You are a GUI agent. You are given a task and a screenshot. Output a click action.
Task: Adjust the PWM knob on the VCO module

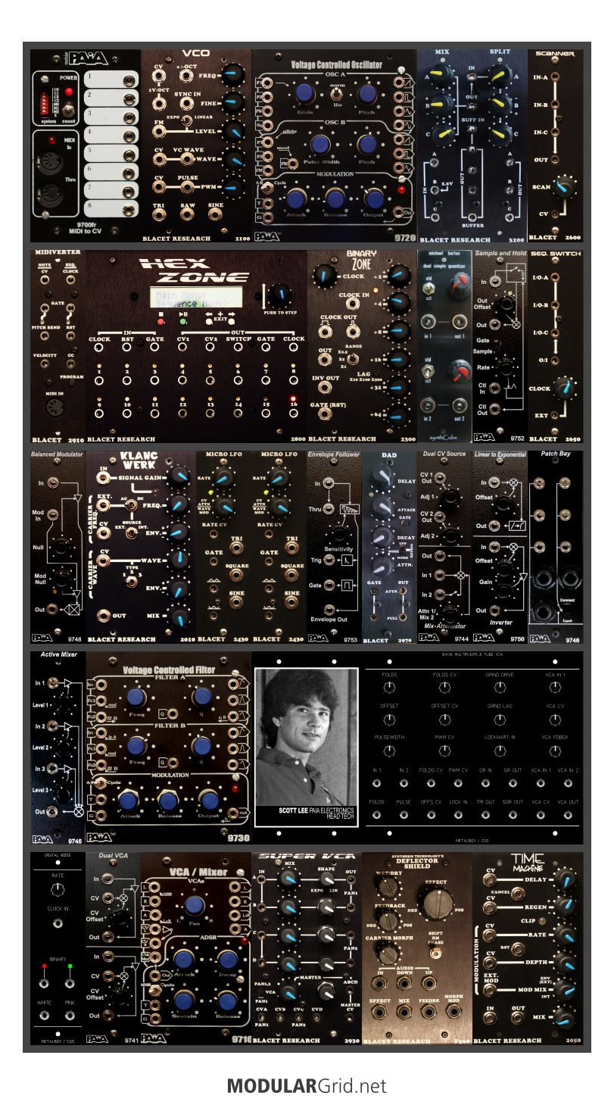tap(234, 187)
